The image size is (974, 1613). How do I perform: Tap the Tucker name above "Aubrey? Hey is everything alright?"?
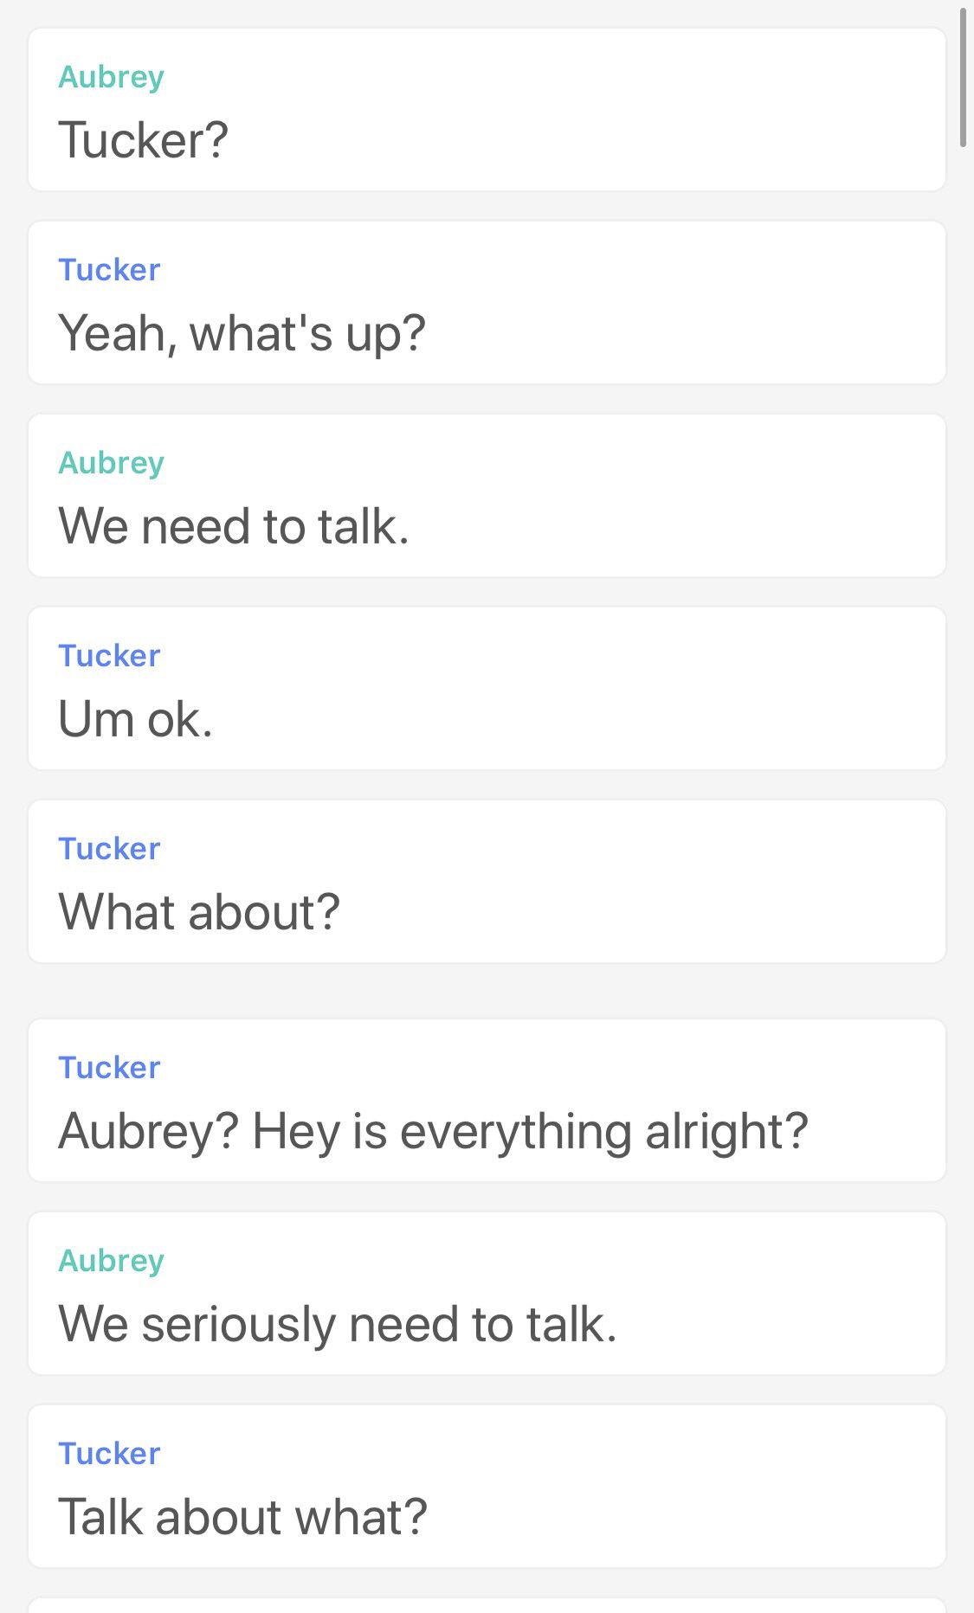click(109, 1068)
